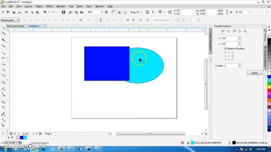Switch to the Welcome Screen tab
Image resolution: width=271 pixels, height=152 pixels.
coord(15,26)
